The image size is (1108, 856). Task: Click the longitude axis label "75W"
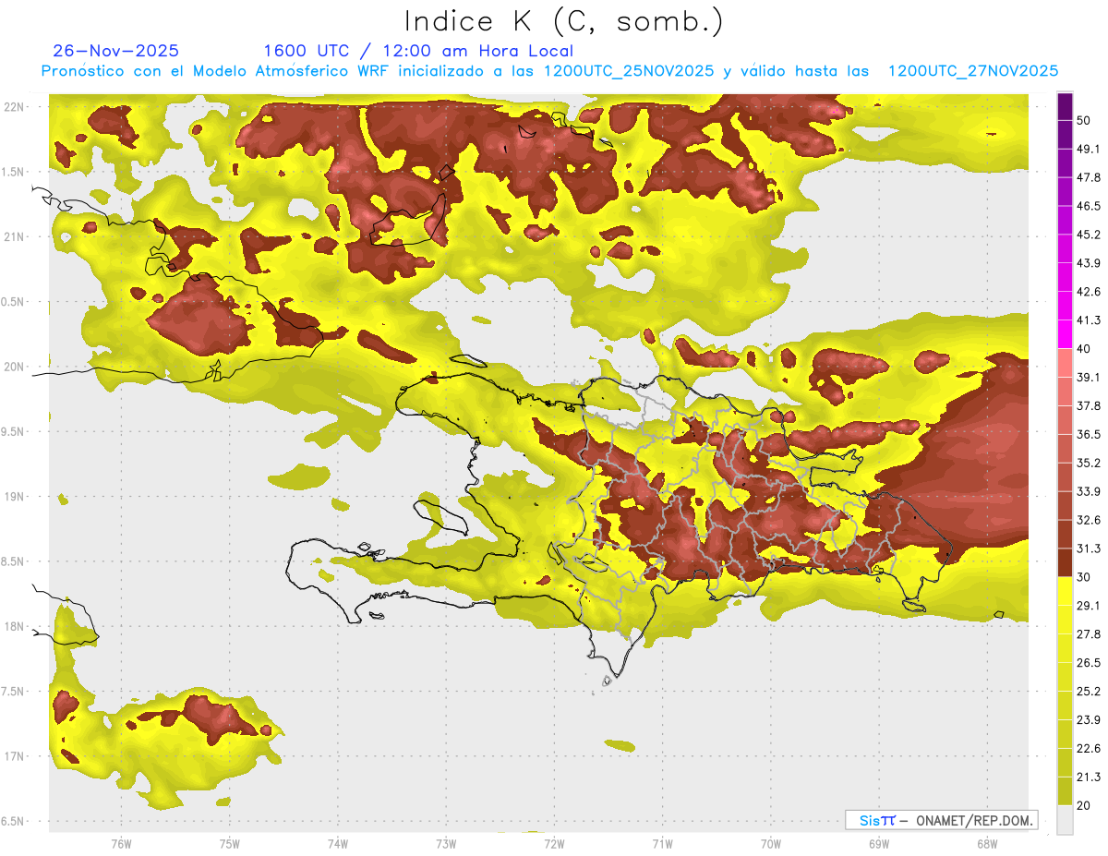pos(229,843)
